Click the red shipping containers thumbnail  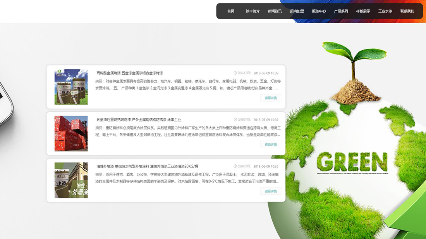pyautogui.click(x=71, y=133)
